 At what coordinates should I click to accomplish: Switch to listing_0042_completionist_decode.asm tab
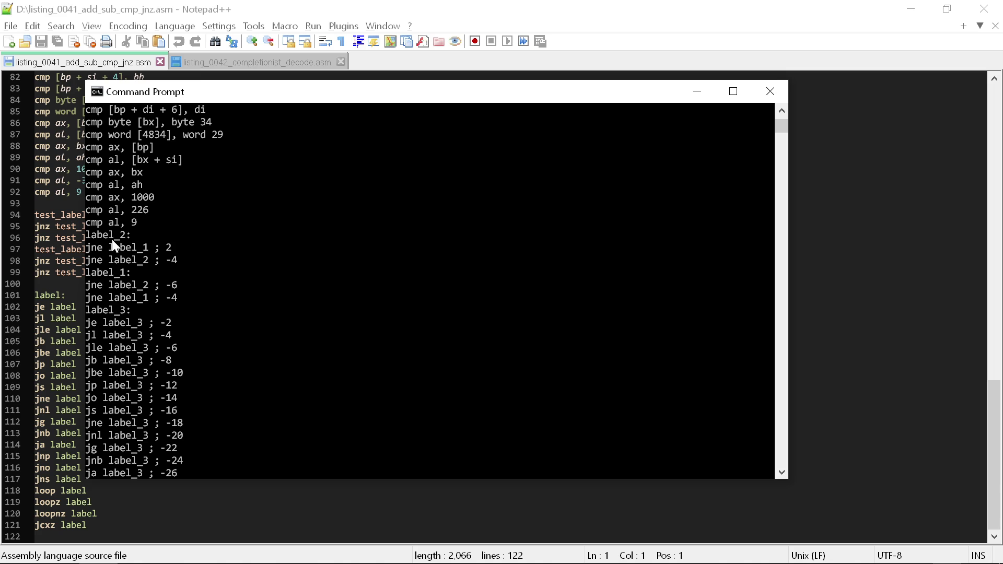click(256, 62)
